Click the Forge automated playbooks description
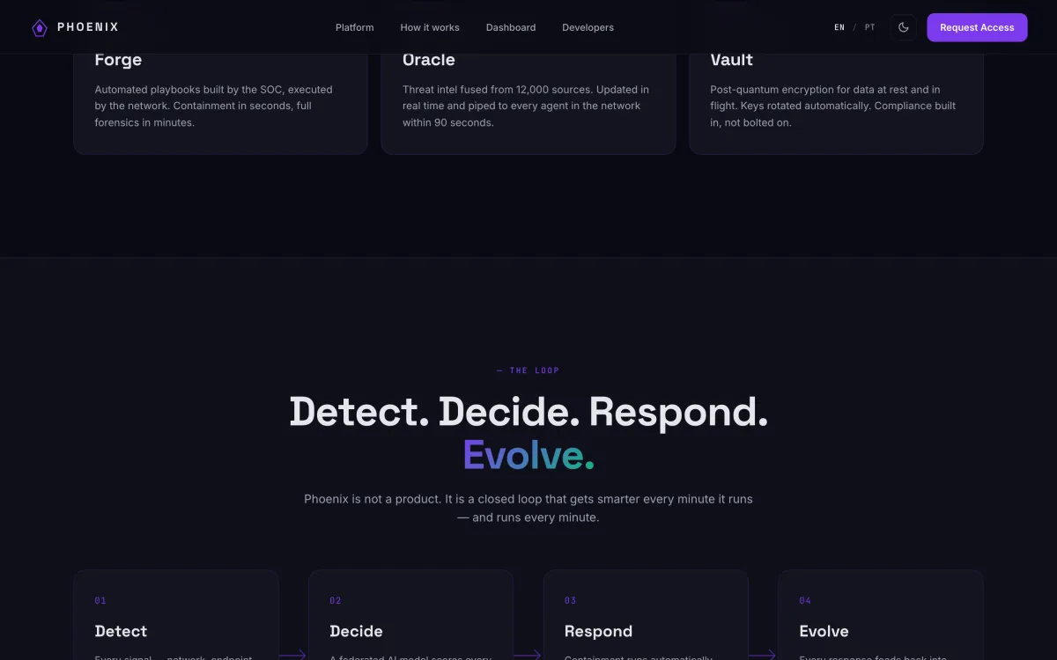This screenshot has height=660, width=1057. pos(214,106)
